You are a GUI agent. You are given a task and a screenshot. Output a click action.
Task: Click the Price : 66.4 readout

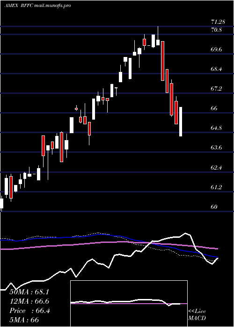(29, 311)
